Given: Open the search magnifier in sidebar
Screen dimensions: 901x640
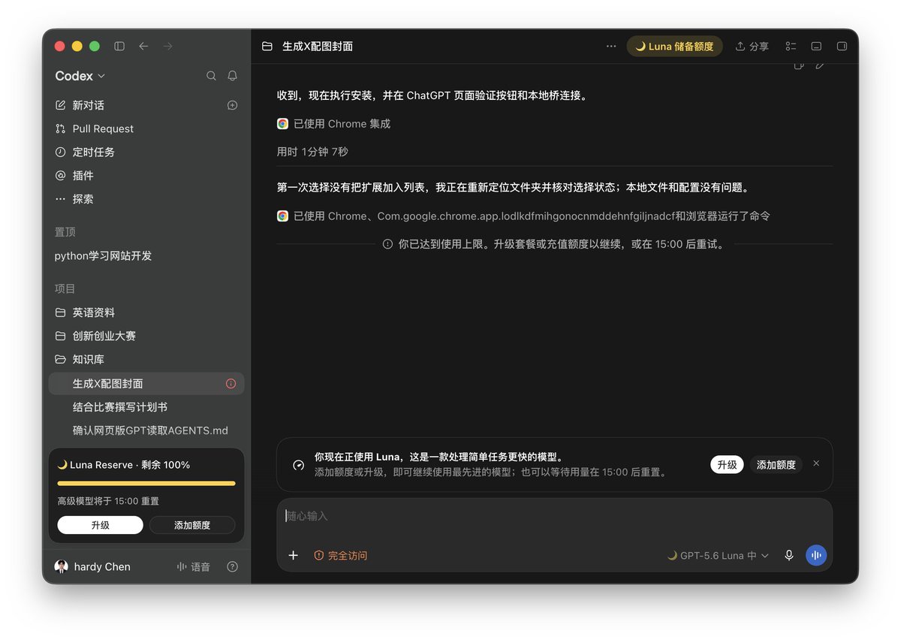Looking at the screenshot, I should pos(211,76).
